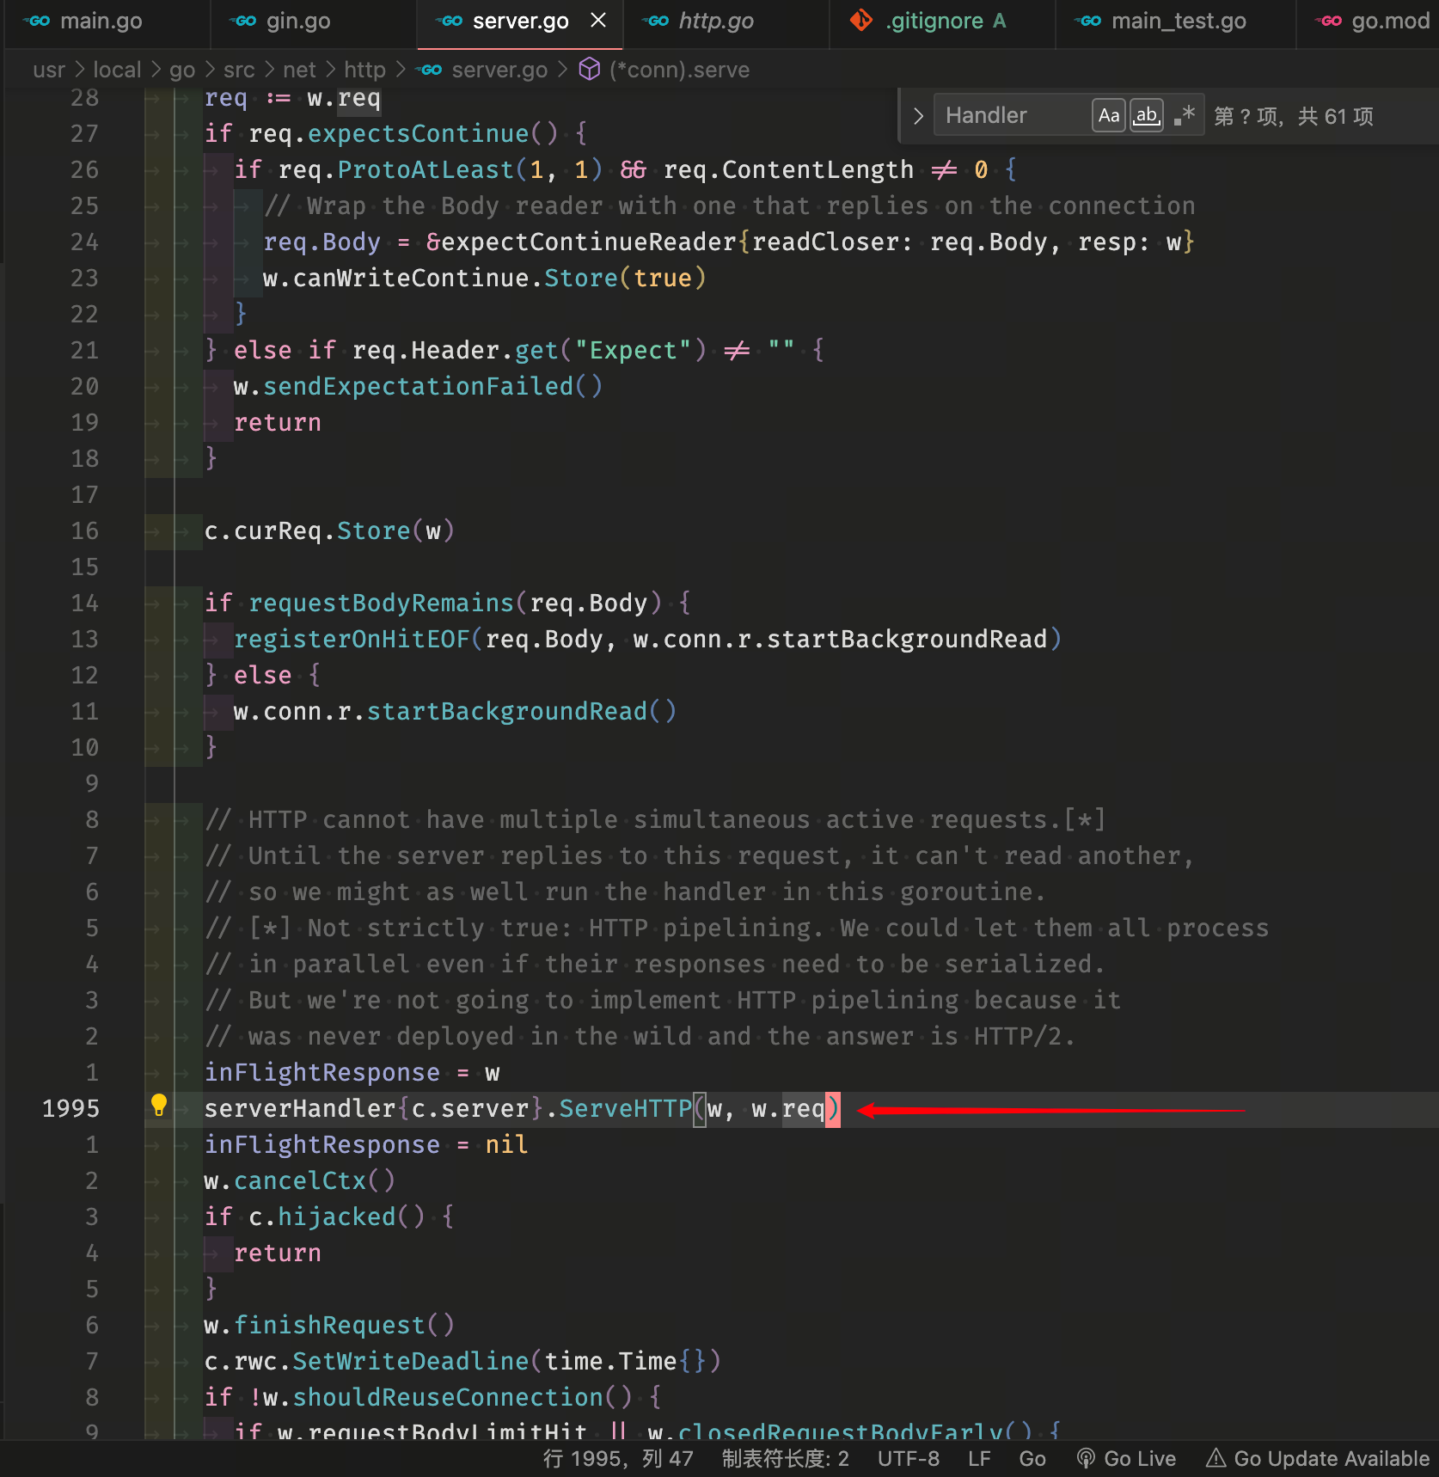Toggle Use Regular Expression in find widget
The width and height of the screenshot is (1439, 1477).
click(x=1185, y=115)
